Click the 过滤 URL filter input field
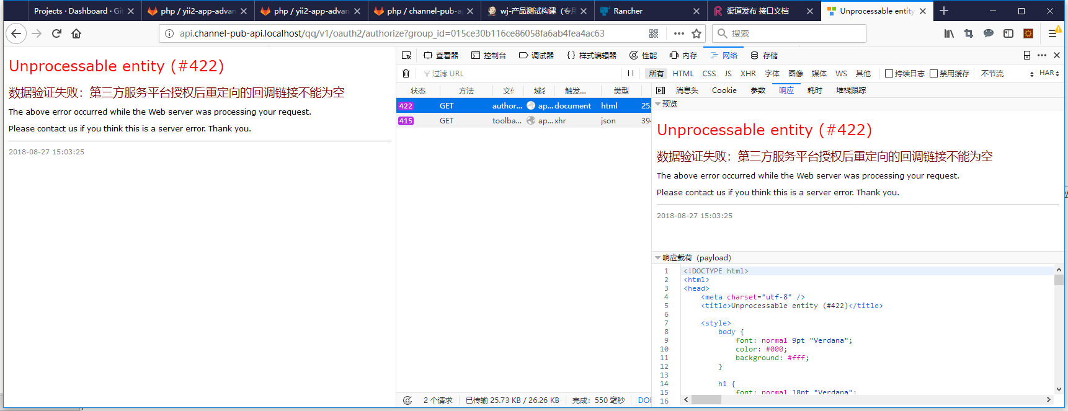The height and width of the screenshot is (411, 1068). point(521,73)
